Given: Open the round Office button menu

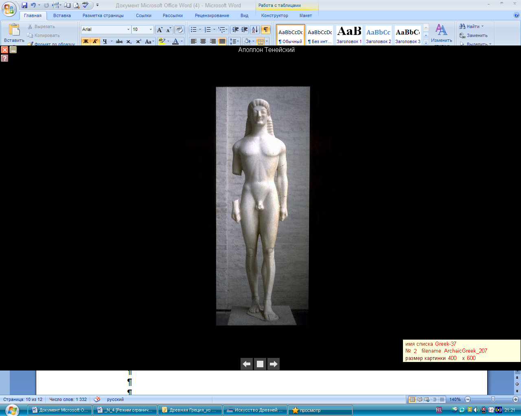Looking at the screenshot, I should click(x=9, y=8).
